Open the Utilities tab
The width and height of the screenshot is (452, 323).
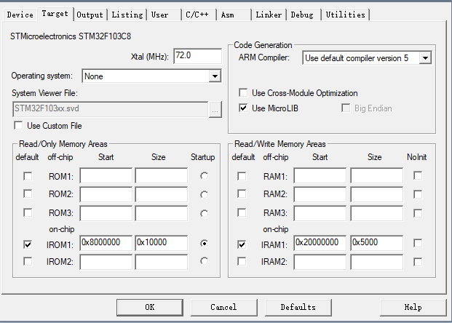(345, 15)
